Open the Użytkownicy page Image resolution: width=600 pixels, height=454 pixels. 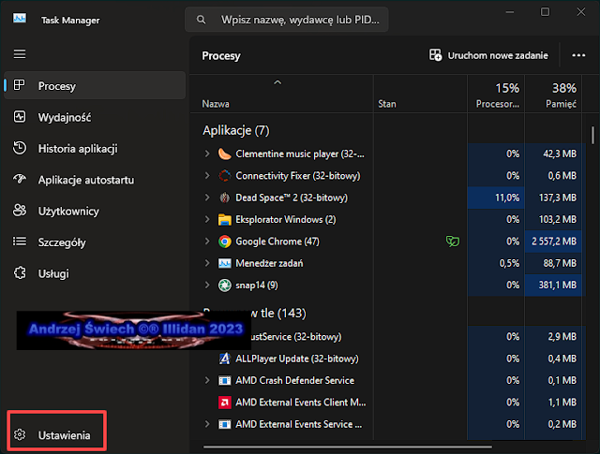95,211
